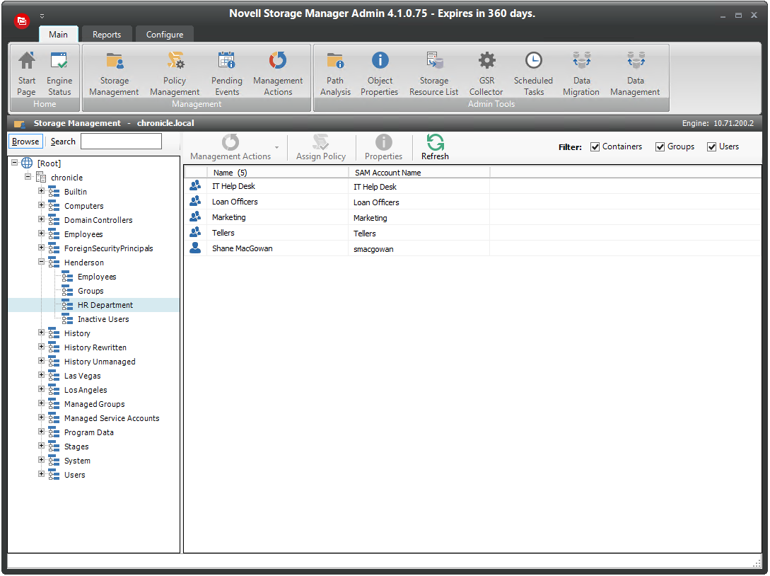The height and width of the screenshot is (576, 770).
Task: Click the Data Migration icon
Action: click(x=581, y=74)
